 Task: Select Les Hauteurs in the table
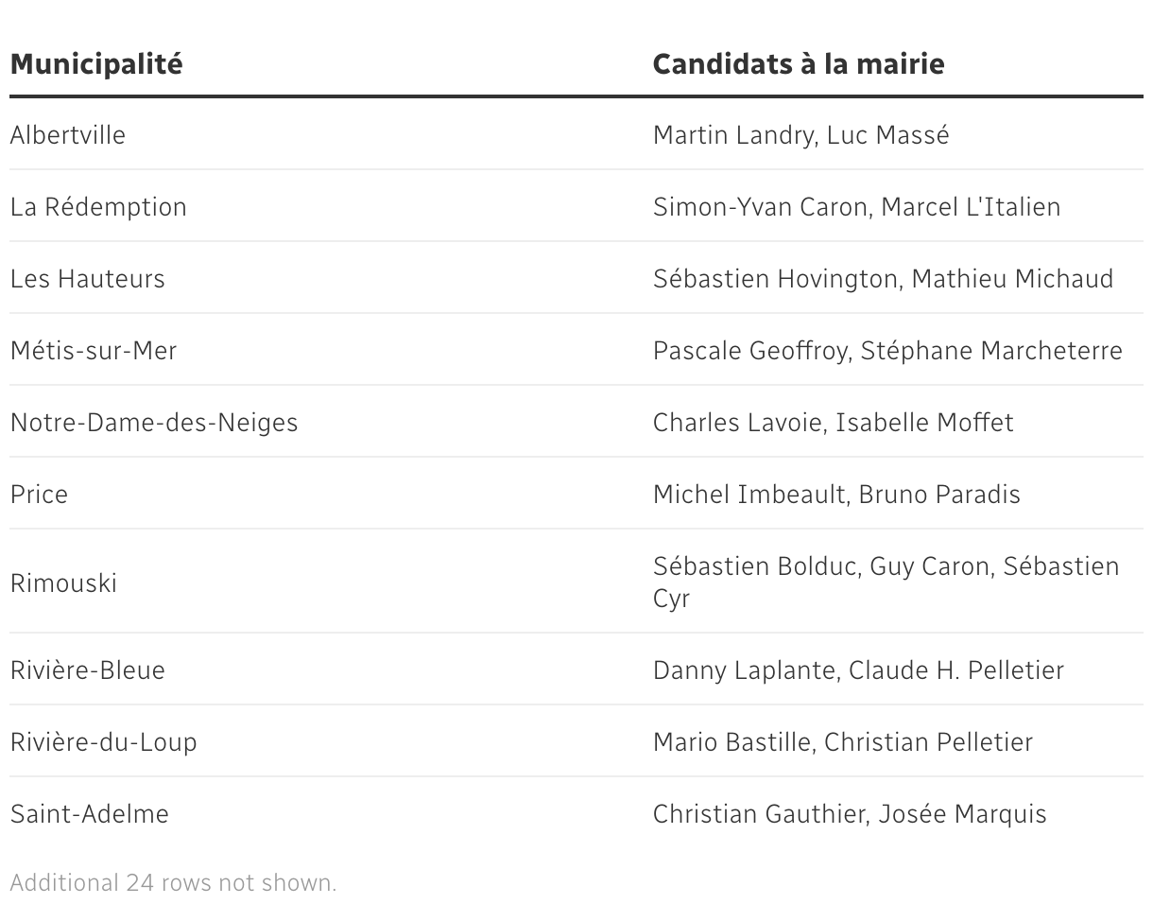pyautogui.click(x=88, y=279)
